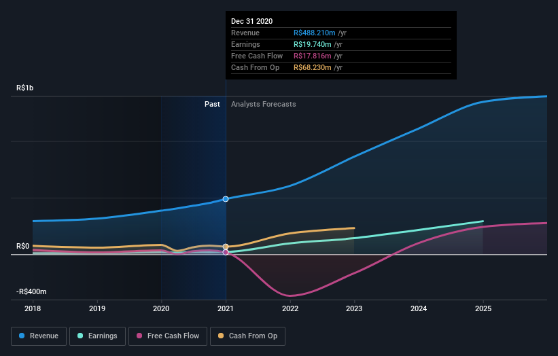The height and width of the screenshot is (356, 558).
Task: Click the R$19.740m earnings value
Action: point(313,44)
